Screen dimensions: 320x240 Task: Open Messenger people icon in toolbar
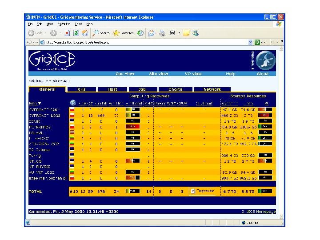pyautogui.click(x=195, y=33)
